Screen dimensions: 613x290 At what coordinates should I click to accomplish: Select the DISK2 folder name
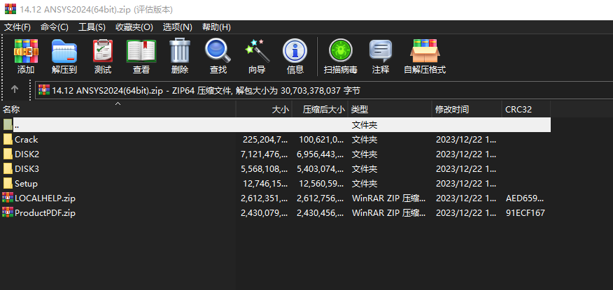(x=27, y=154)
